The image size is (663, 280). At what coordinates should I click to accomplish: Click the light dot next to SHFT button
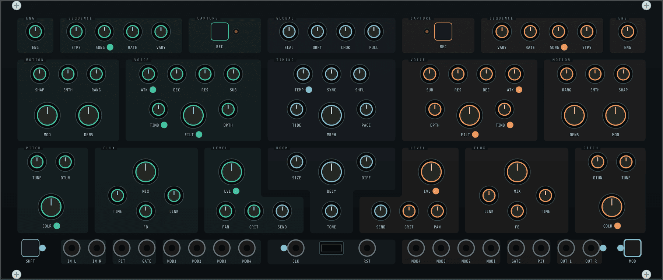(x=42, y=248)
